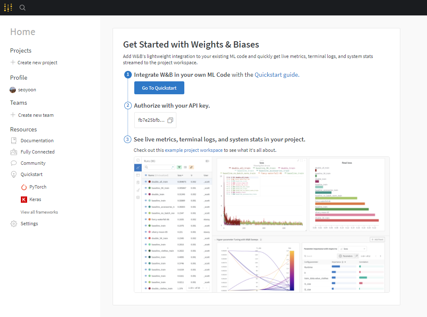
Task: Open Settings page
Action: point(29,224)
